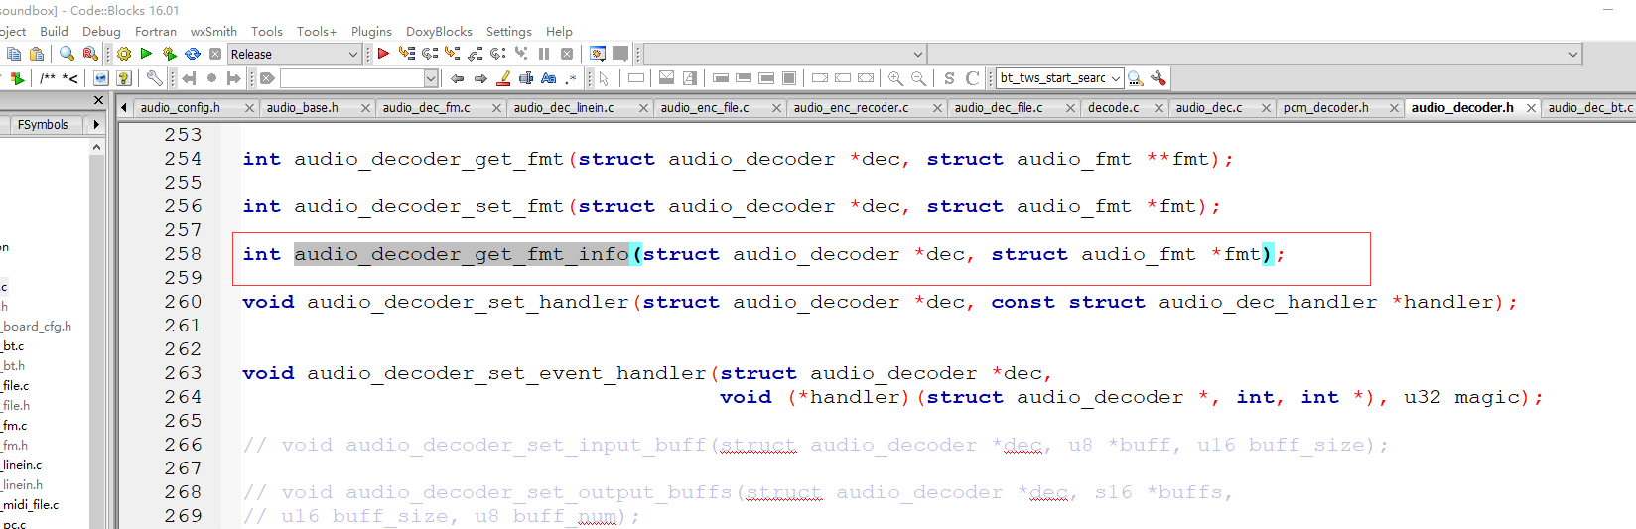Switch to pcm_decoder.h tab
The image size is (1636, 529).
tap(1325, 107)
